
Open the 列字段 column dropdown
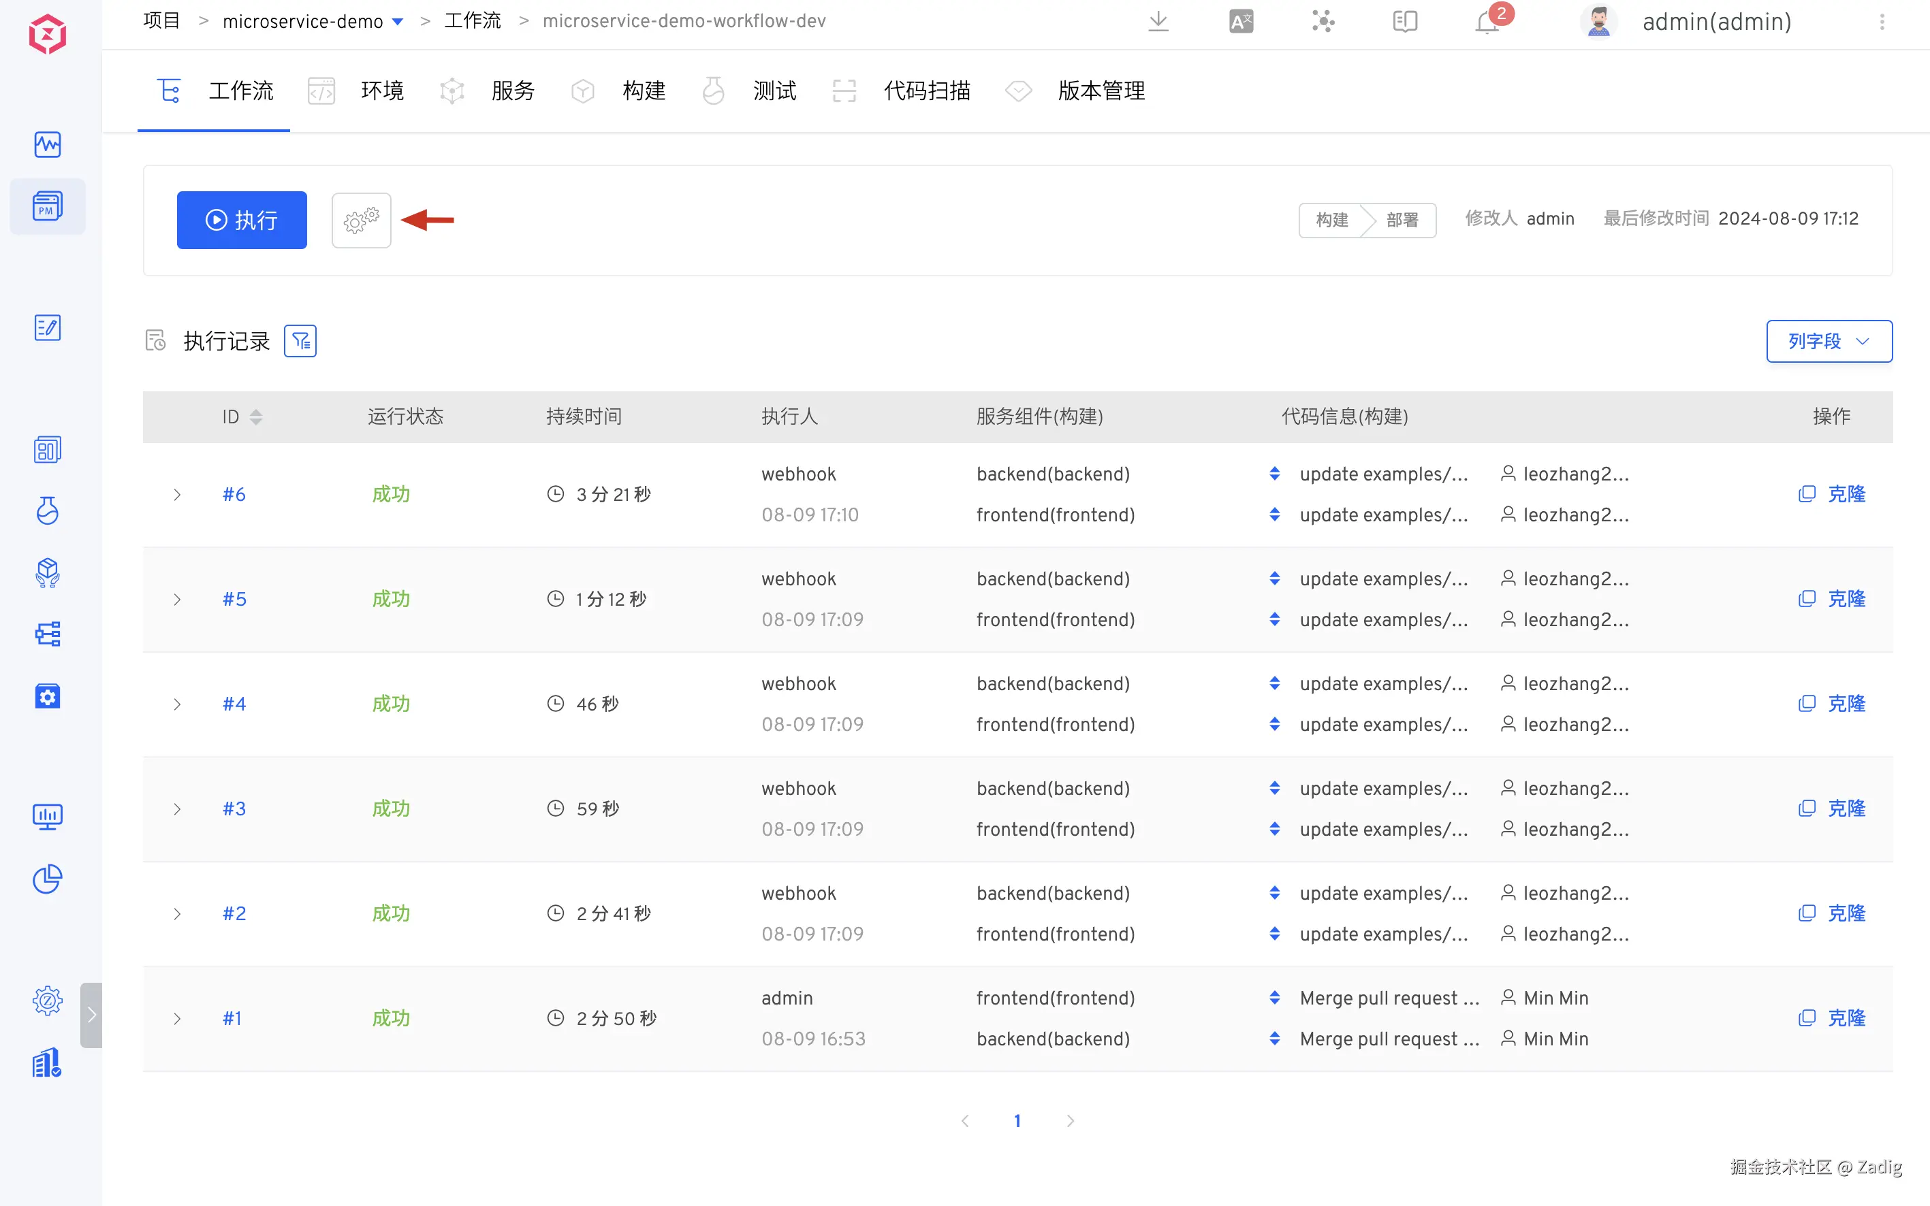click(x=1828, y=342)
